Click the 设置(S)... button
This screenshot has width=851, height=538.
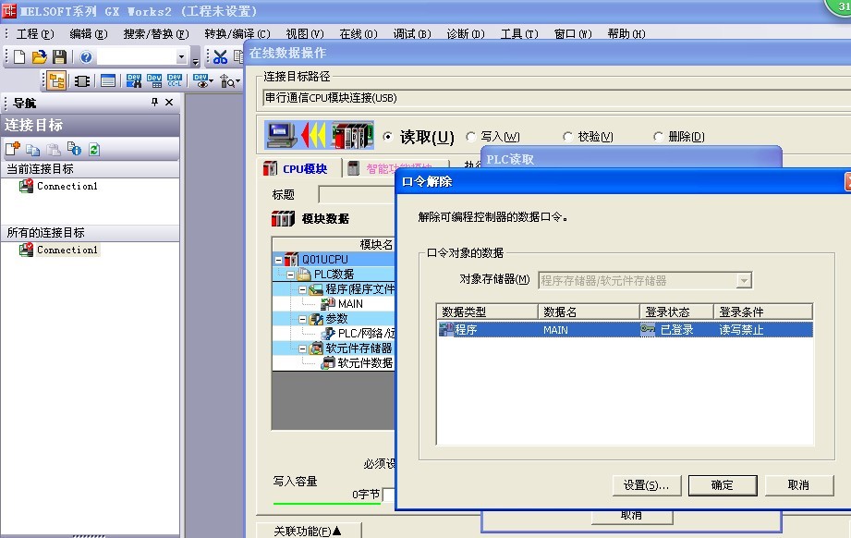point(646,484)
